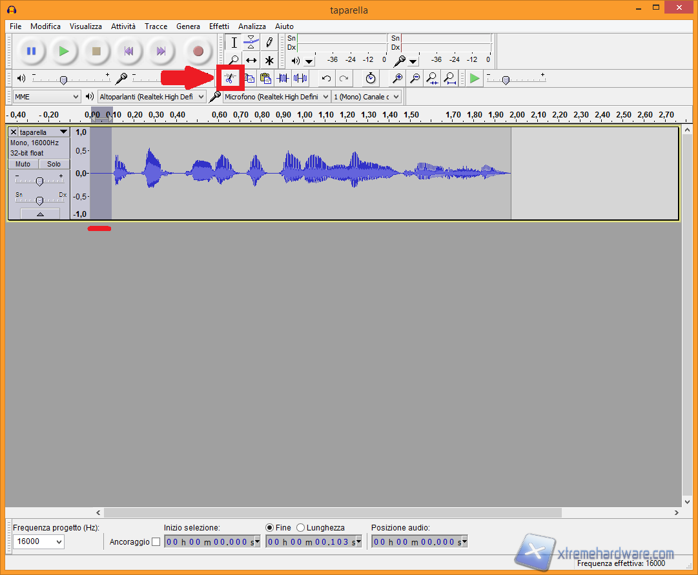Viewport: 698px width, 575px height.
Task: Click the Silence audio icon
Action: point(300,78)
